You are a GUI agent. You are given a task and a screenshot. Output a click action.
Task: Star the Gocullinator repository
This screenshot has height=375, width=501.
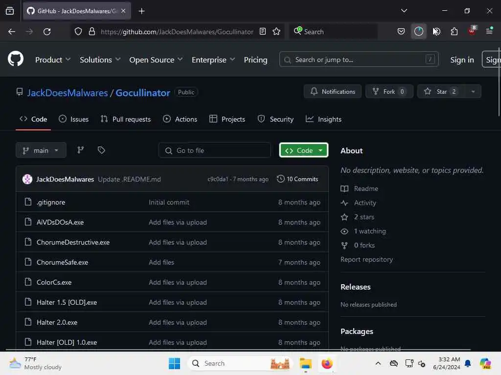pyautogui.click(x=442, y=91)
